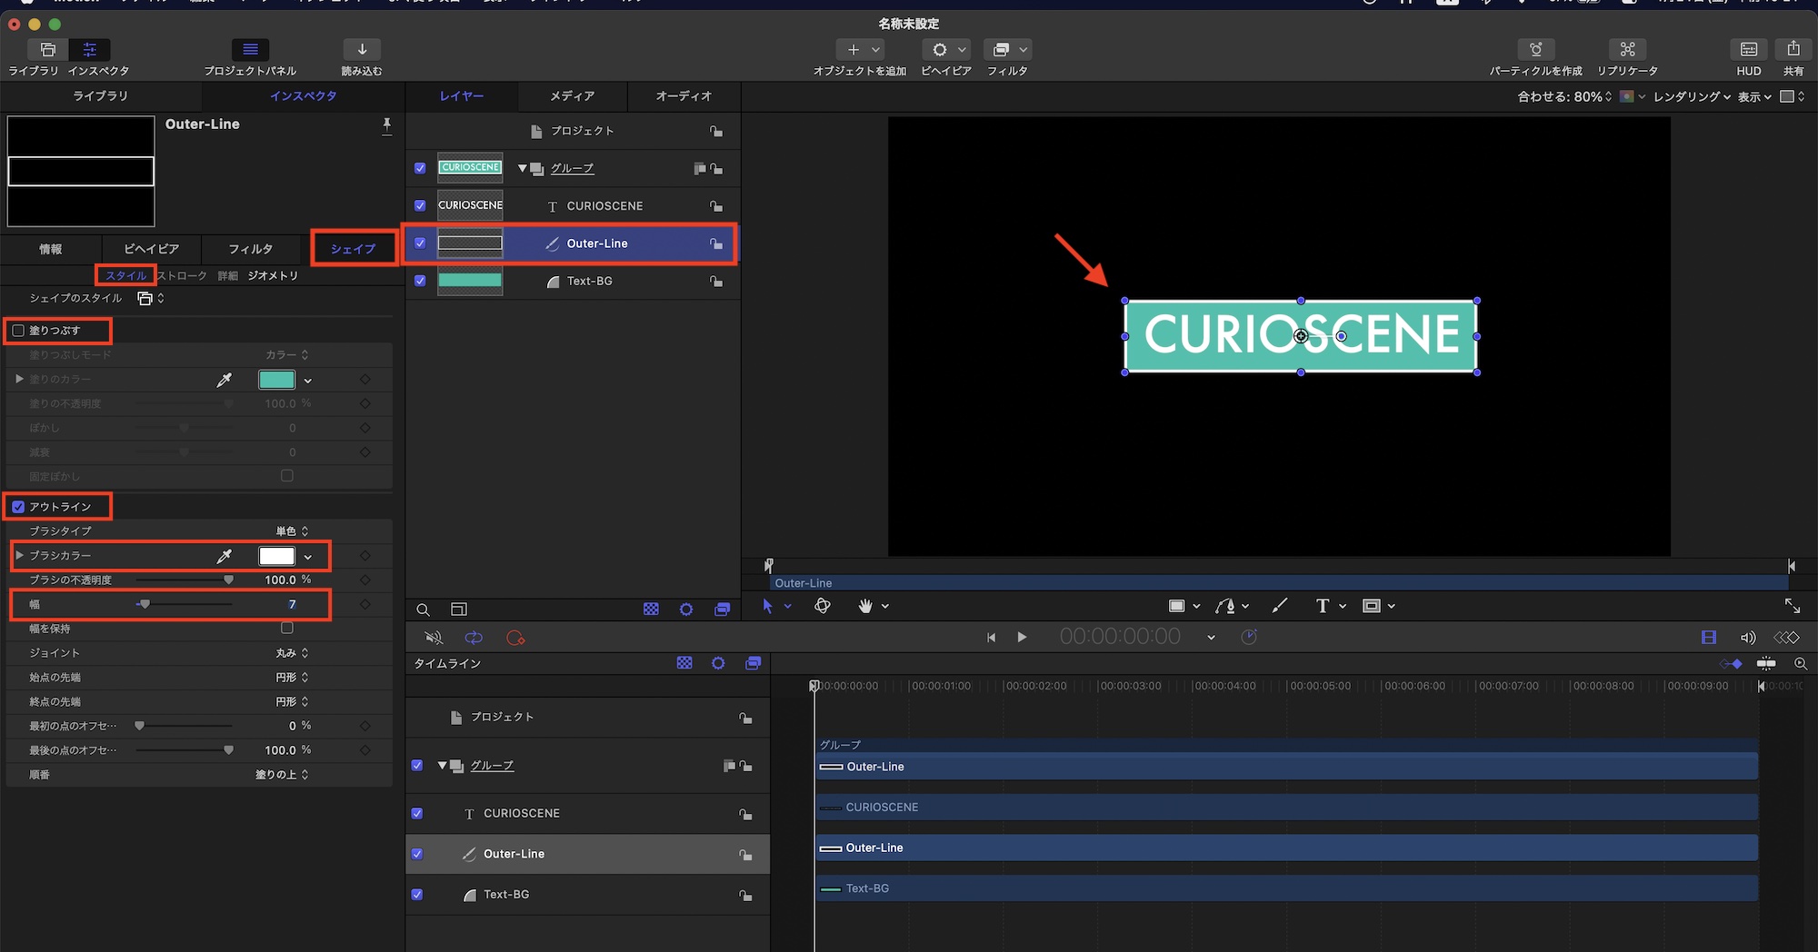
Task: Select the Text tool in canvas toolbar
Action: coord(1322,606)
